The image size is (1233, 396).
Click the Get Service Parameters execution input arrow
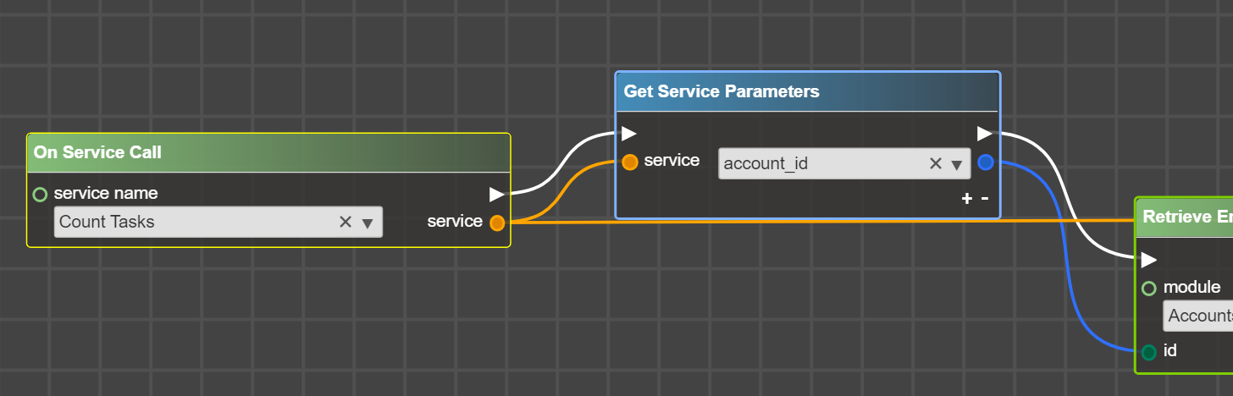click(x=628, y=134)
